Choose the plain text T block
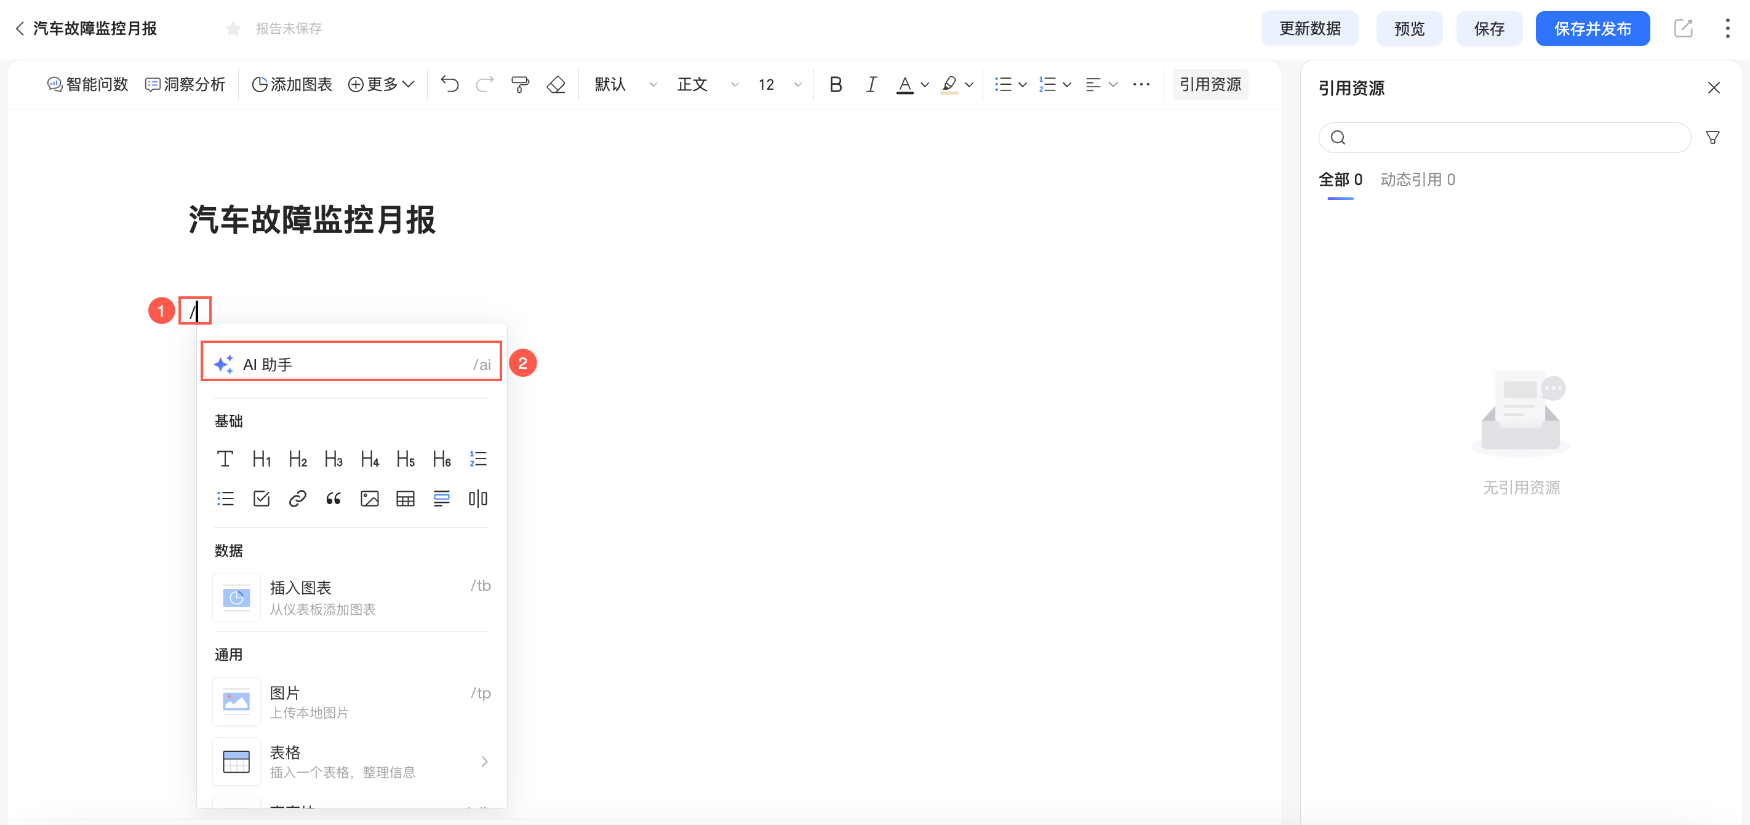 pos(225,459)
